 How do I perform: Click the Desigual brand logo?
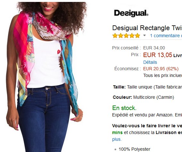point(131,13)
